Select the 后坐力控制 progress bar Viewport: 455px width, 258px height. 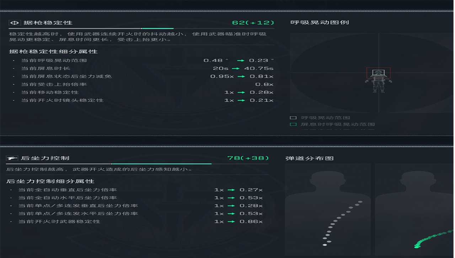tap(137, 164)
